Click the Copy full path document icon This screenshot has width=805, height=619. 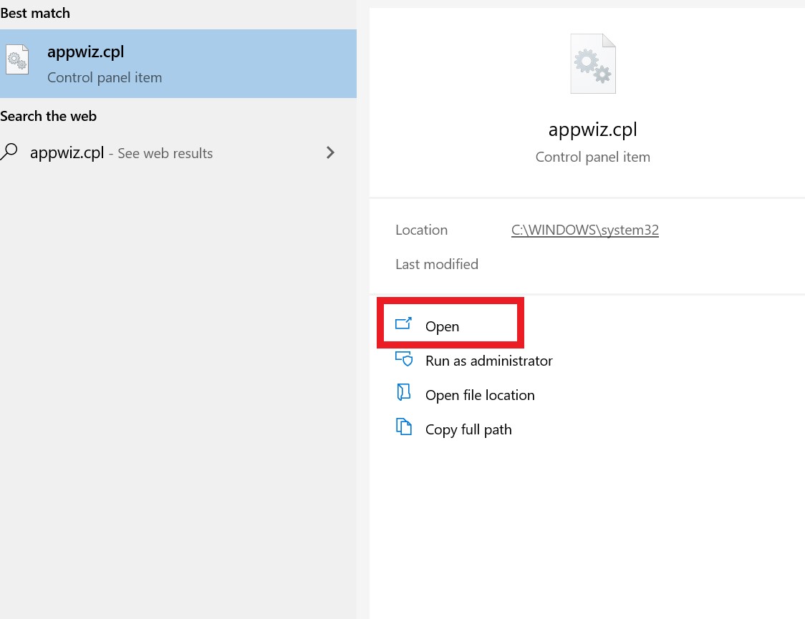tap(404, 428)
